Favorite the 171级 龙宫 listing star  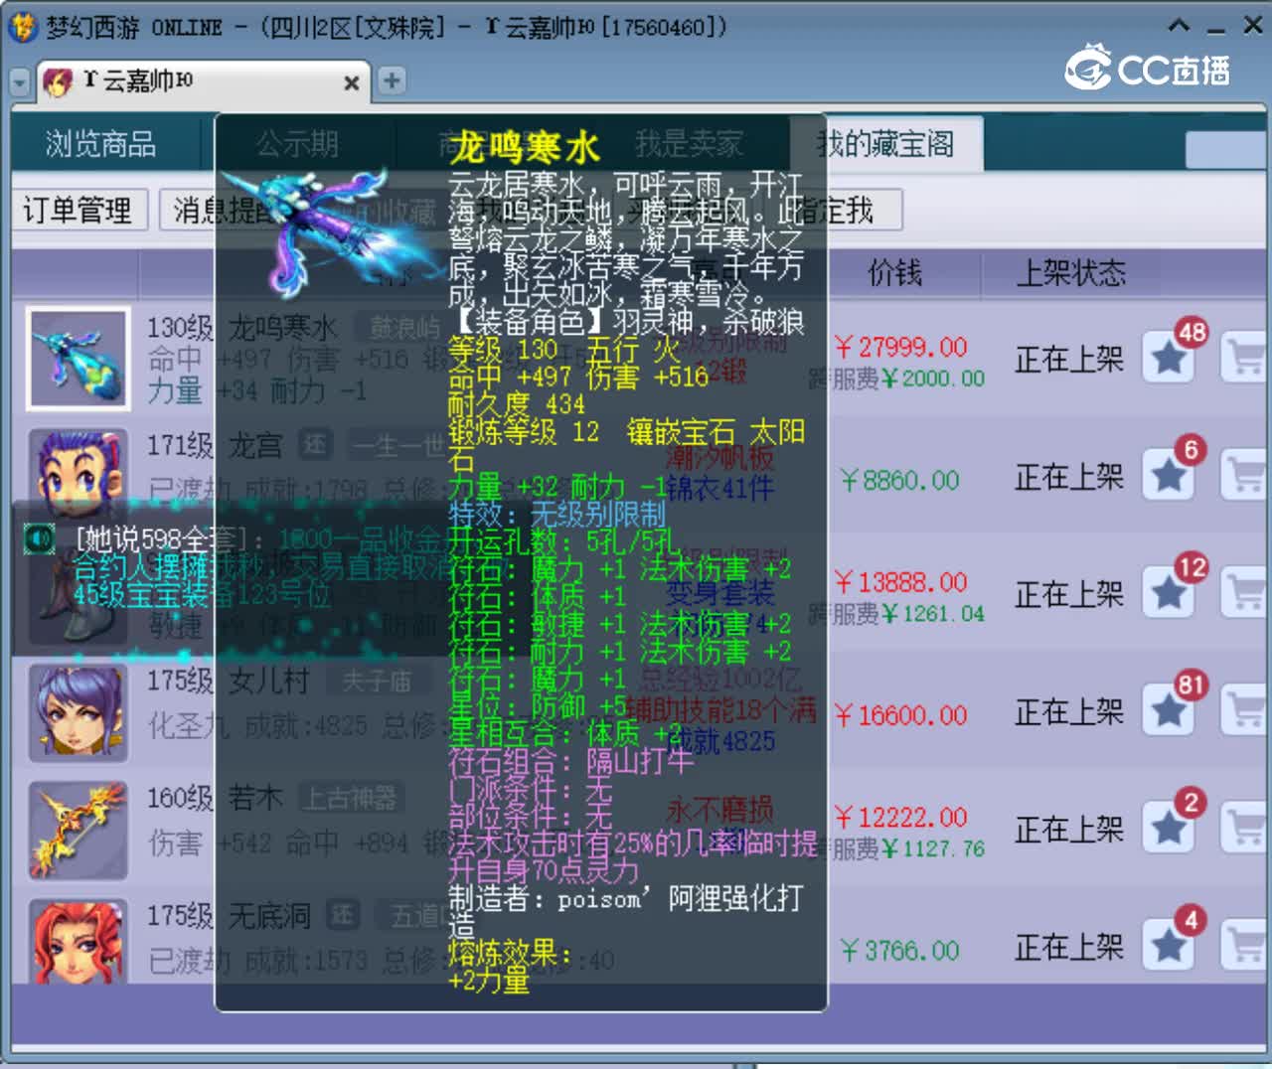coord(1170,475)
